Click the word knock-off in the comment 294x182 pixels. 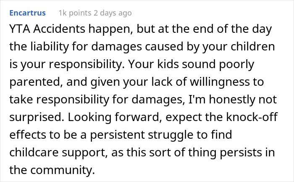[252, 117]
